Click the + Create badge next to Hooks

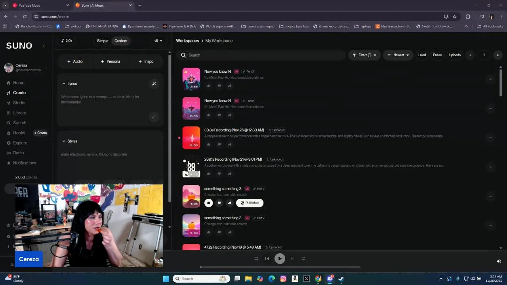click(x=40, y=133)
